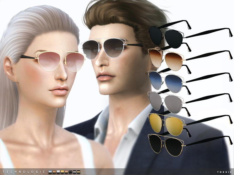Pick the solid black swatch
Screen dimensions: 234x175
(70, 172)
